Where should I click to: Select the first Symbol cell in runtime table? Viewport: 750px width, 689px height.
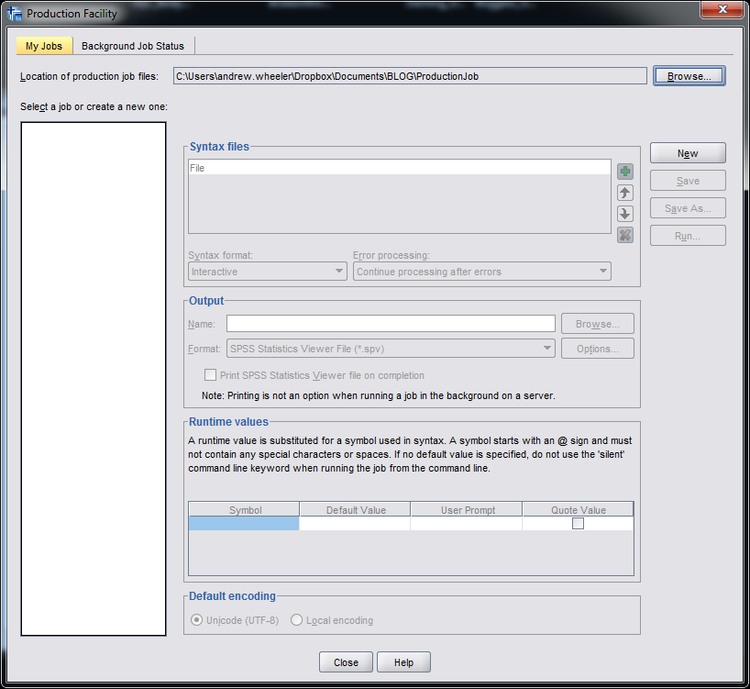[x=244, y=524]
